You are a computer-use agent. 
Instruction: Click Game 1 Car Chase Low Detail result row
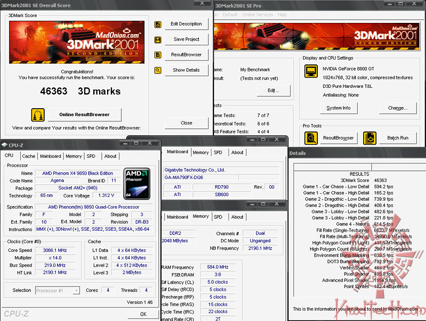click(x=348, y=187)
